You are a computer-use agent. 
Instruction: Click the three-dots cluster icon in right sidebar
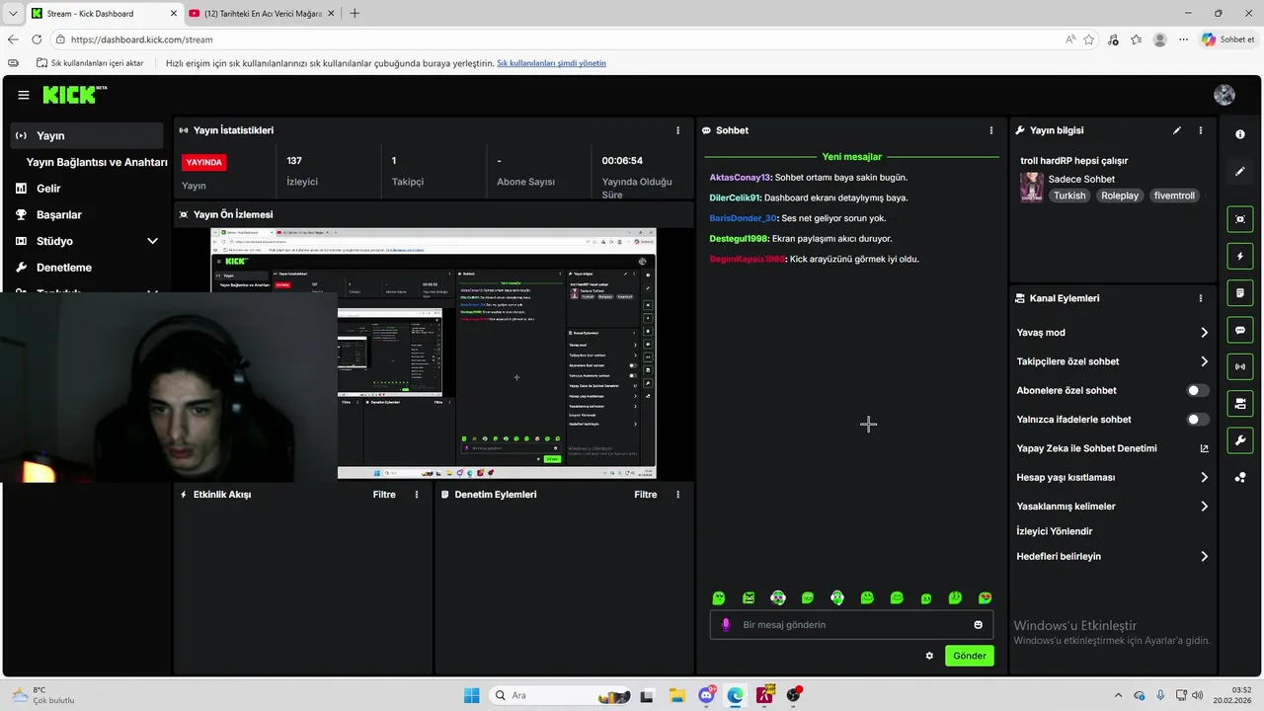pyautogui.click(x=1240, y=478)
